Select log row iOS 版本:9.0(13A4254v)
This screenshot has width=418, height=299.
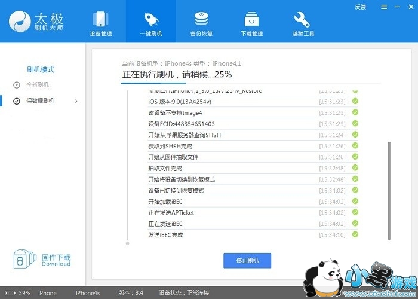click(253, 102)
